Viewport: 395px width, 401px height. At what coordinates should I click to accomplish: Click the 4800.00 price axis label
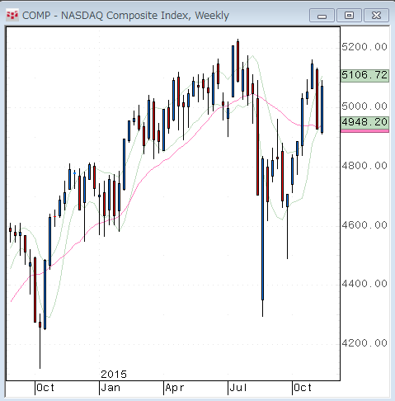pos(364,166)
